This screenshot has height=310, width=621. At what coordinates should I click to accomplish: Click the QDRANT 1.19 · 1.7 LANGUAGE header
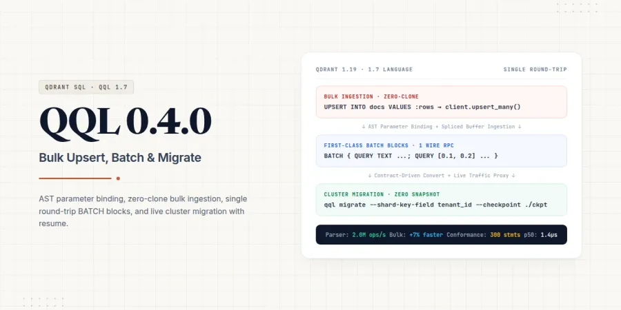tap(364, 70)
